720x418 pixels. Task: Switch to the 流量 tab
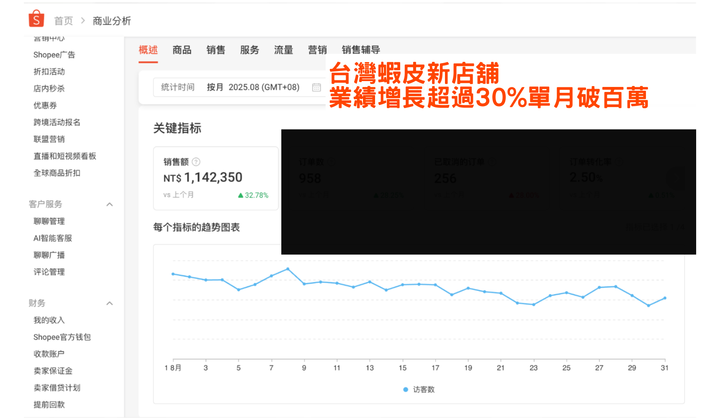point(283,50)
